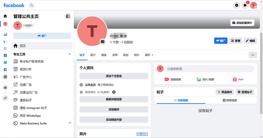Open 成效分析 in the sidebar
Screen dimensions: 263x138
tap(26, 69)
